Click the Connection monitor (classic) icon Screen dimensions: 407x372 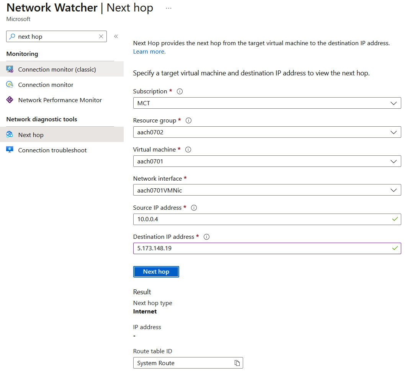tap(10, 69)
